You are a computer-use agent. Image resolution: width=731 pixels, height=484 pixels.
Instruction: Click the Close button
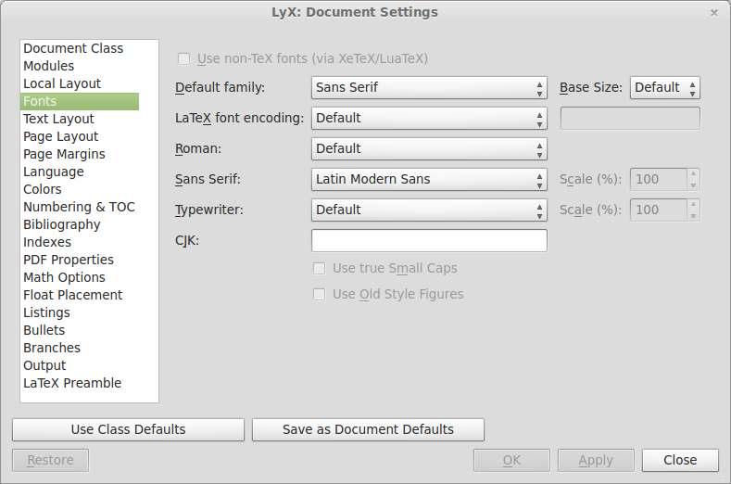tap(680, 460)
